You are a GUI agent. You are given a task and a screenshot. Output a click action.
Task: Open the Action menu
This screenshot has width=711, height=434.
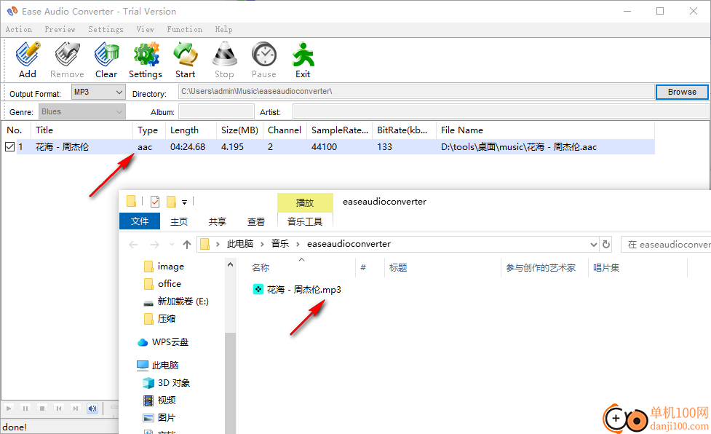pos(19,29)
